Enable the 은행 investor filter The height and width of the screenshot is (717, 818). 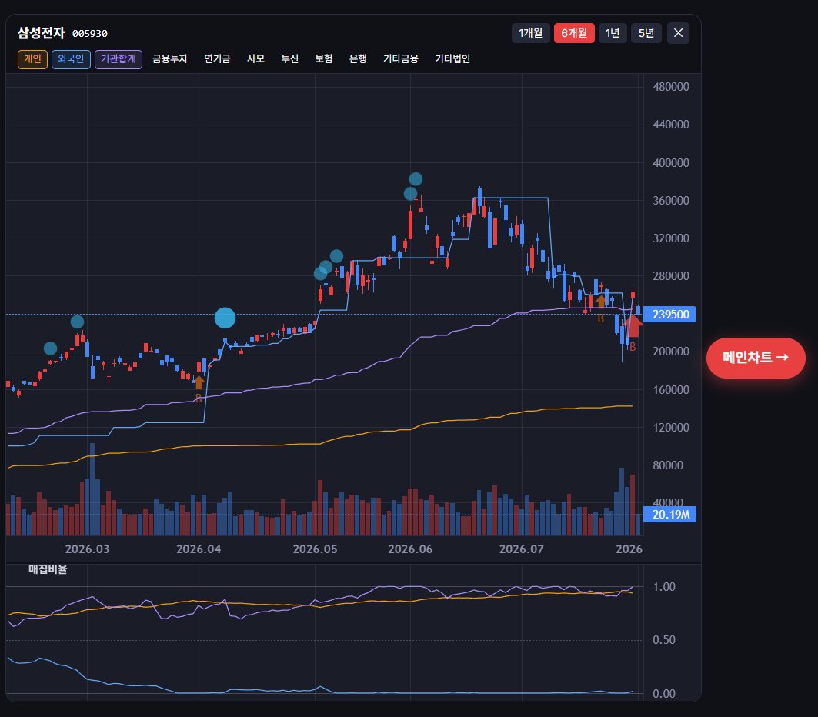click(x=358, y=59)
